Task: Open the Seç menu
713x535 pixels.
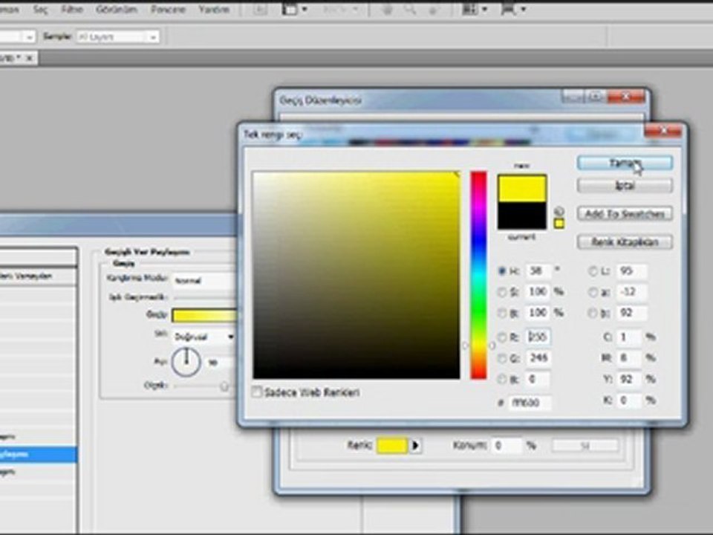Action: [x=40, y=10]
